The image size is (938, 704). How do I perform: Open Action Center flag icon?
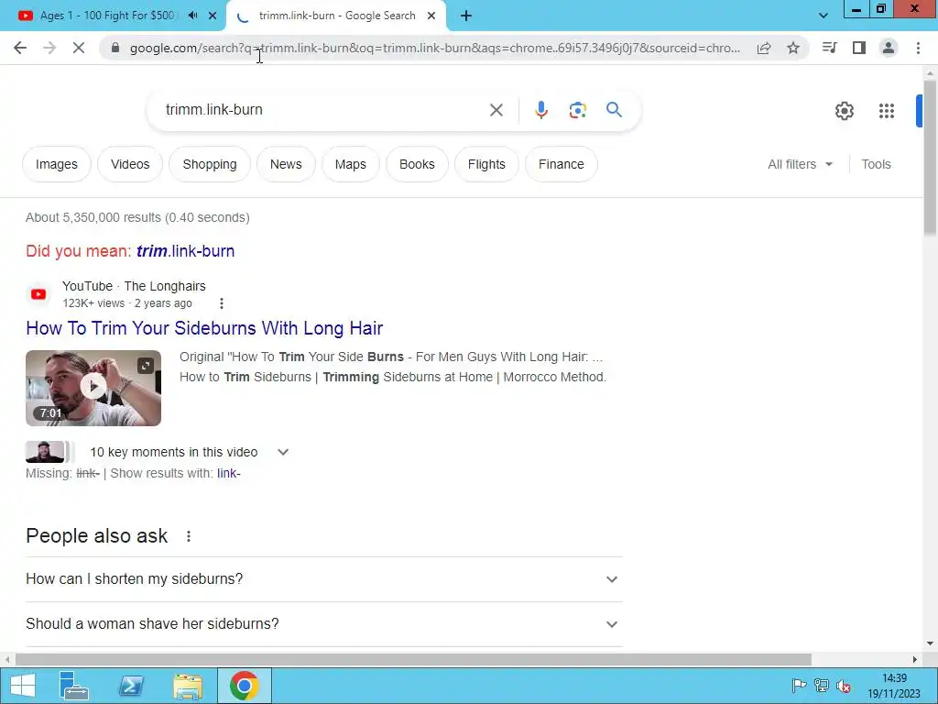tap(799, 686)
